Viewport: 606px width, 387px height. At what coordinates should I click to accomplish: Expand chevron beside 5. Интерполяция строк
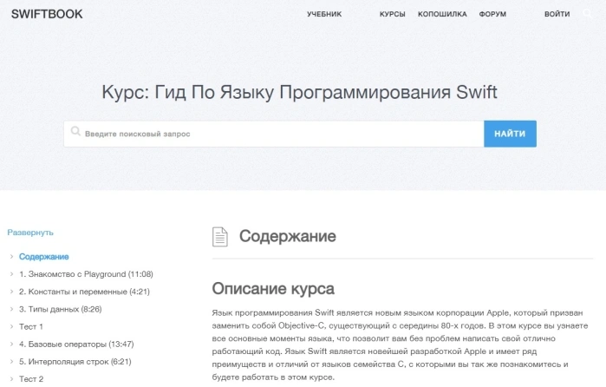[x=11, y=361]
